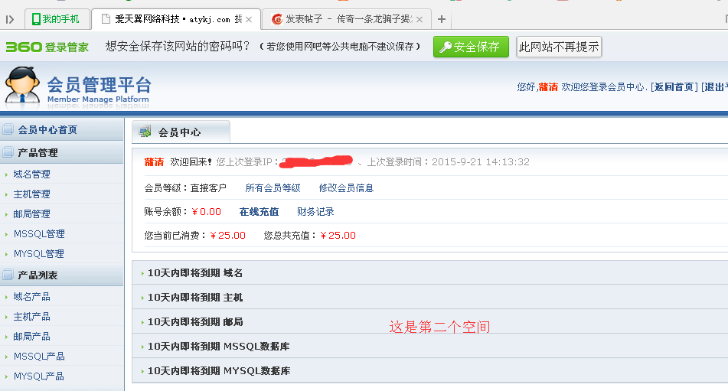Open new browser tab with plus icon
Image resolution: width=728 pixels, height=391 pixels.
click(x=442, y=19)
